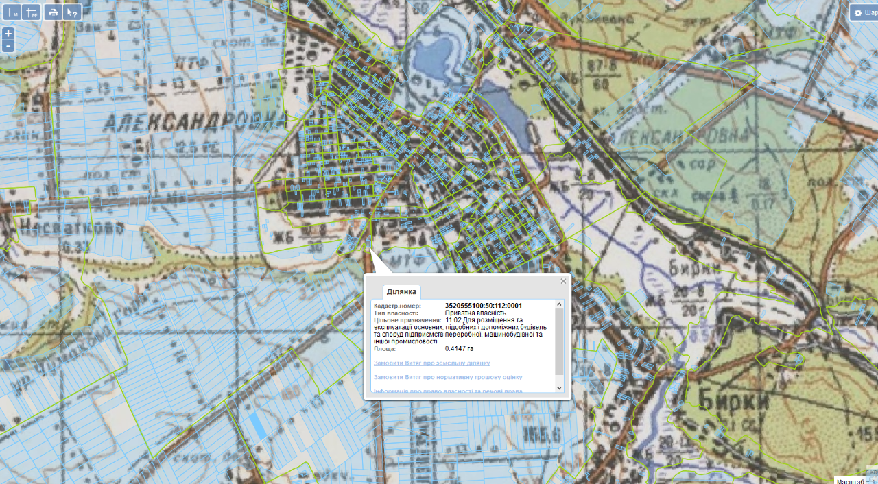Click cadastral number 3520555100:50:112:0001

pyautogui.click(x=484, y=306)
